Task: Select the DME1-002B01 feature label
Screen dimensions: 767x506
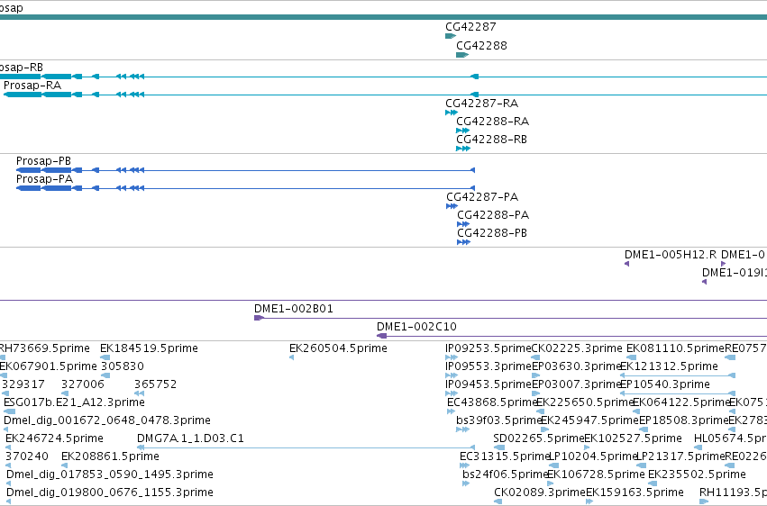Action: click(294, 309)
